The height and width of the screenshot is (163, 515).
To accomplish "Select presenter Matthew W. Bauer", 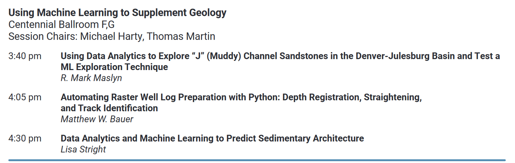I will pos(97,119).
